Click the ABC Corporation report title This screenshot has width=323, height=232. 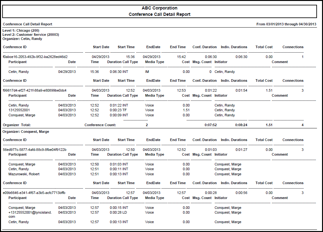click(x=160, y=8)
